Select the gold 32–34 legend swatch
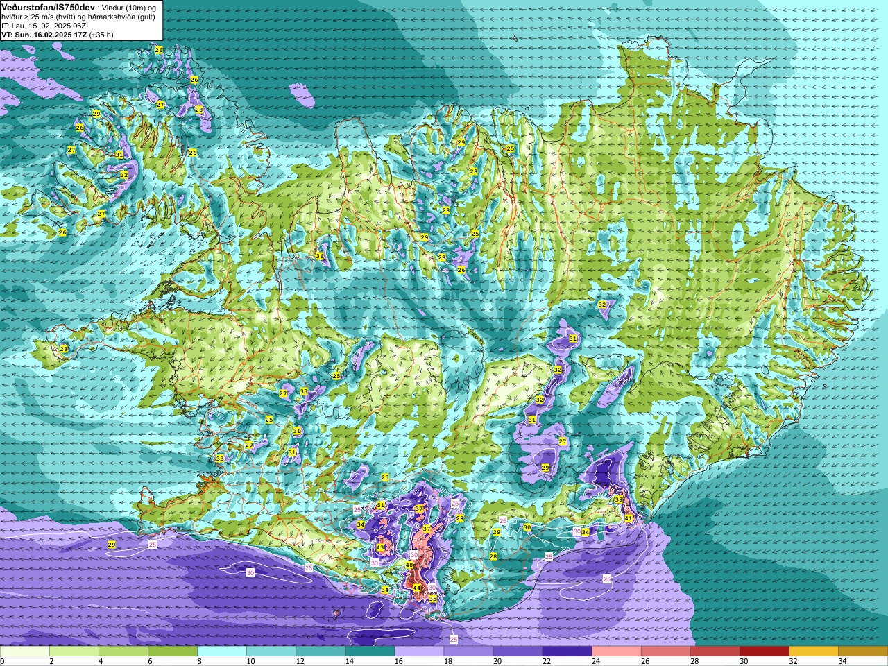 [x=813, y=651]
